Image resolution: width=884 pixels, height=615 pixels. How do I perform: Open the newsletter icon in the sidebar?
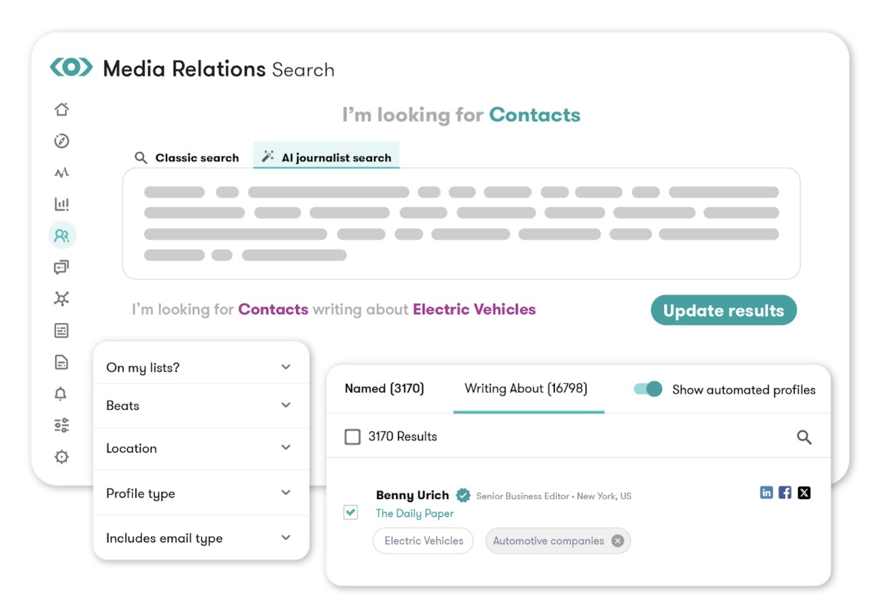(x=61, y=330)
